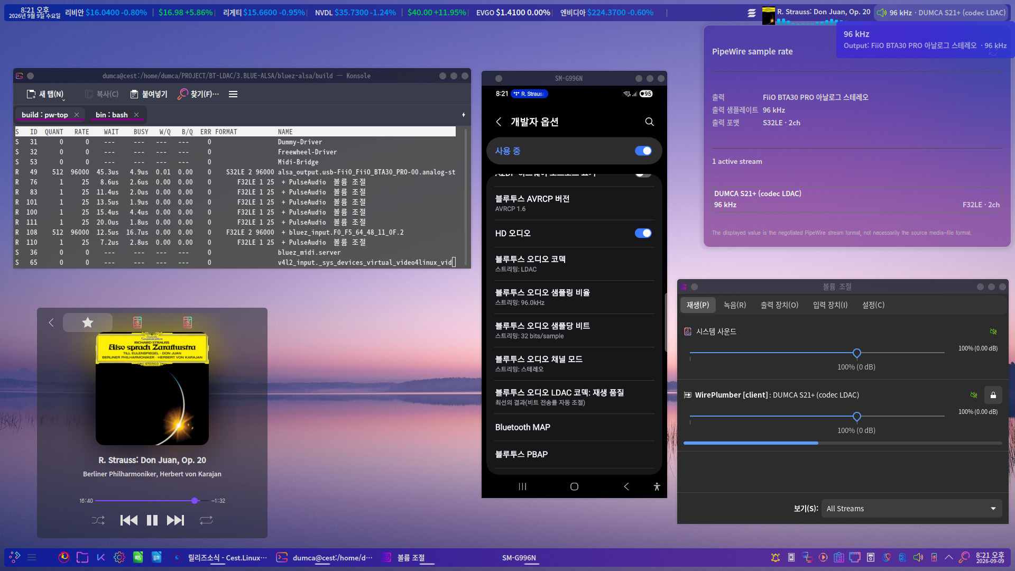
Task: Open the 입력 장치(I) tab
Action: pos(830,305)
